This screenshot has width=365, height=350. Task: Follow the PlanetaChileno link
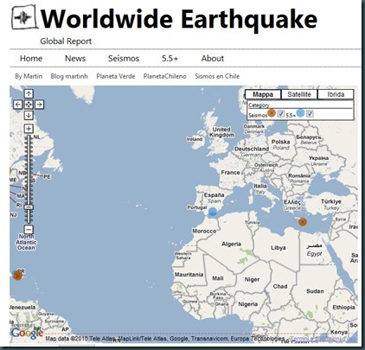tap(165, 76)
